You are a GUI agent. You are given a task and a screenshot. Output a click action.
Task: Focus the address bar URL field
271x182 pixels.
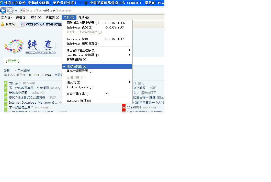[93, 10]
